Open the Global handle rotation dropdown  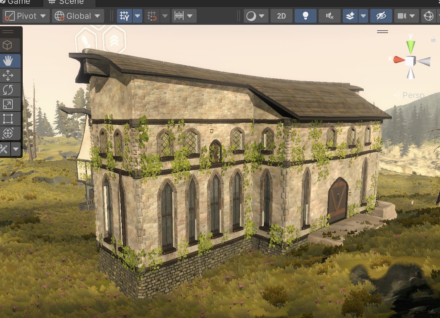pyautogui.click(x=78, y=16)
